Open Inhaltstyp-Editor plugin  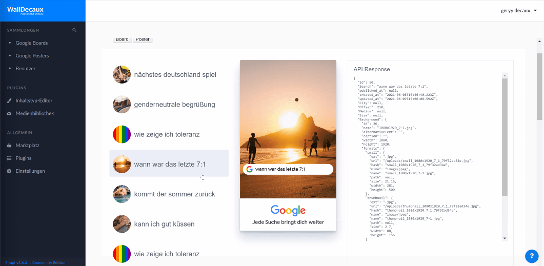click(34, 100)
